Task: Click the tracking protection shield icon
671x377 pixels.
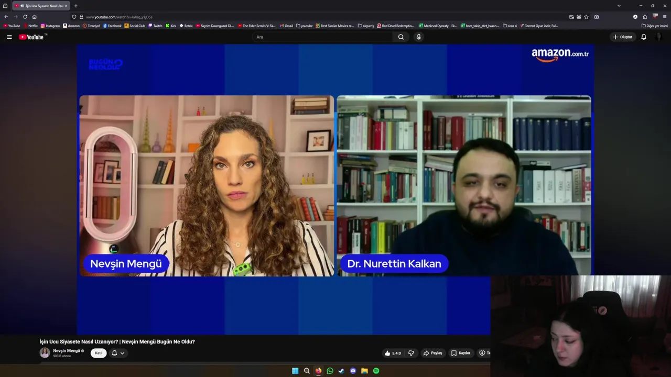Action: (74, 17)
